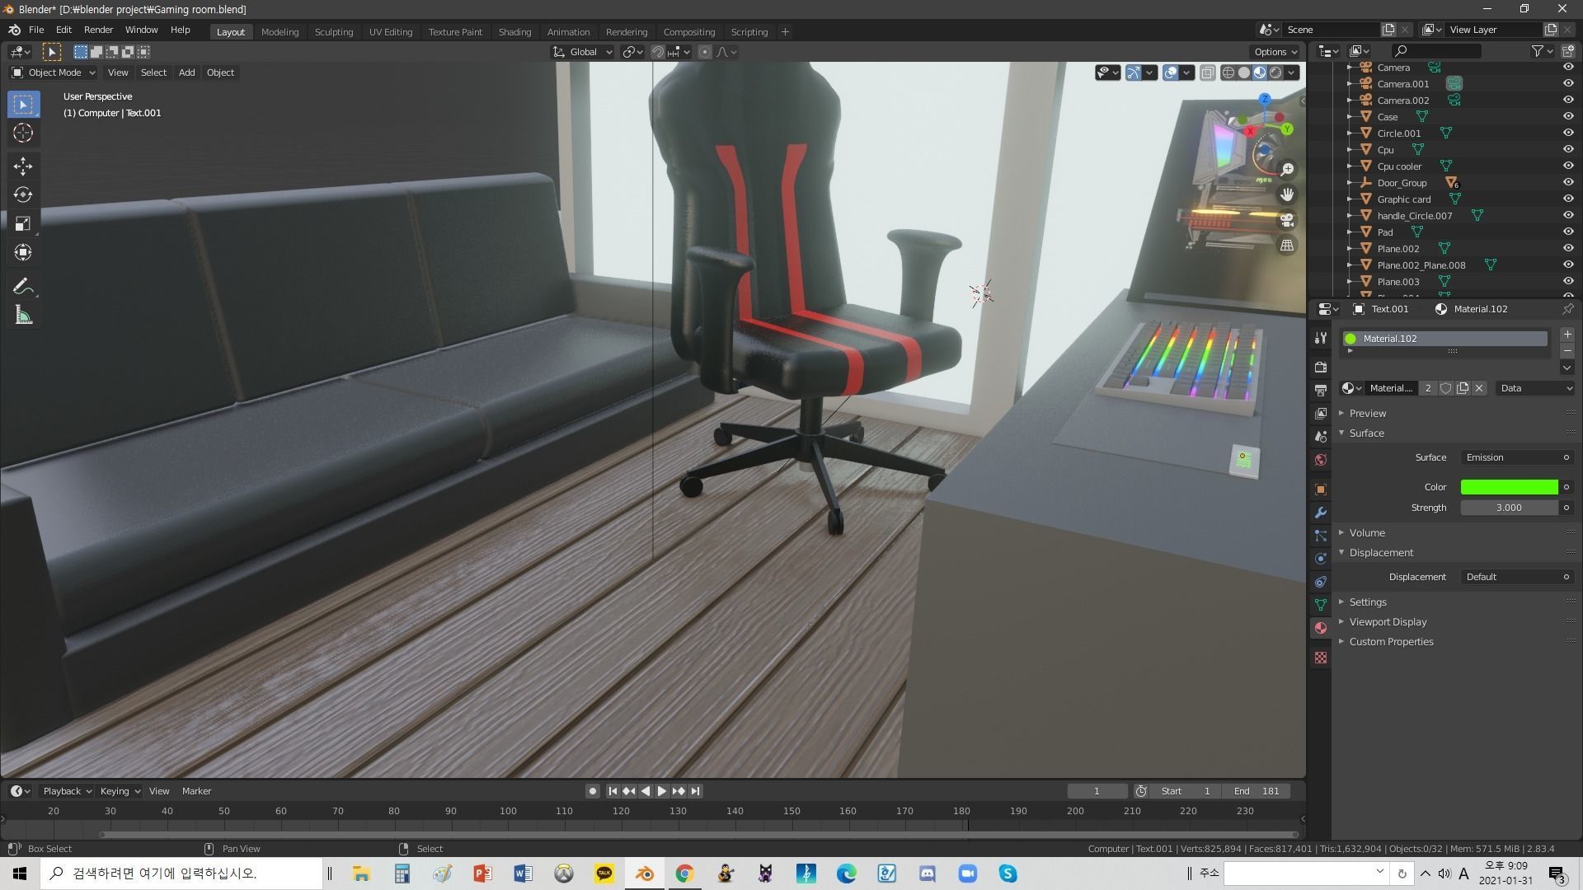
Task: Open the Global transform orientation dropdown
Action: click(582, 52)
